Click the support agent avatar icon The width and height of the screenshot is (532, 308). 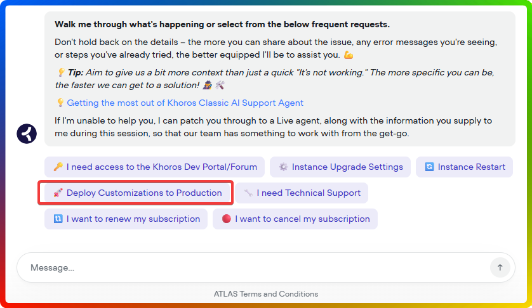[27, 133]
